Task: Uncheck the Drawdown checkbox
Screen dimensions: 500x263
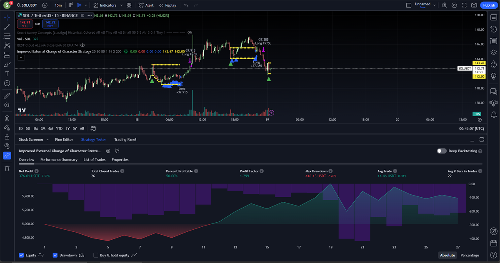Action: (x=55, y=255)
